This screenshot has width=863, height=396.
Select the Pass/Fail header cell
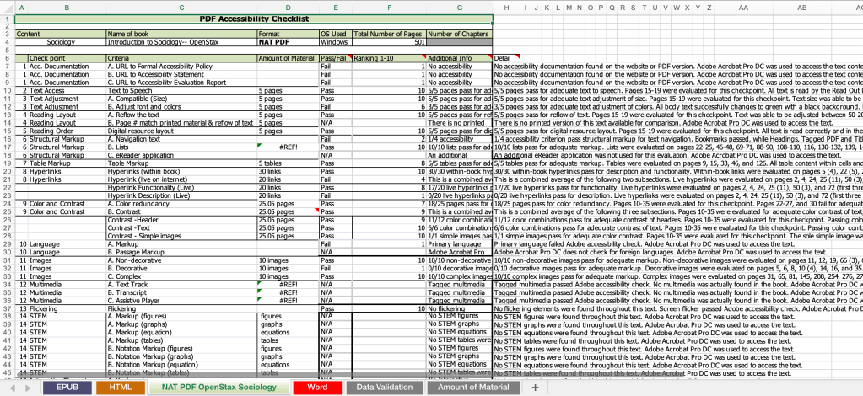[x=335, y=57]
